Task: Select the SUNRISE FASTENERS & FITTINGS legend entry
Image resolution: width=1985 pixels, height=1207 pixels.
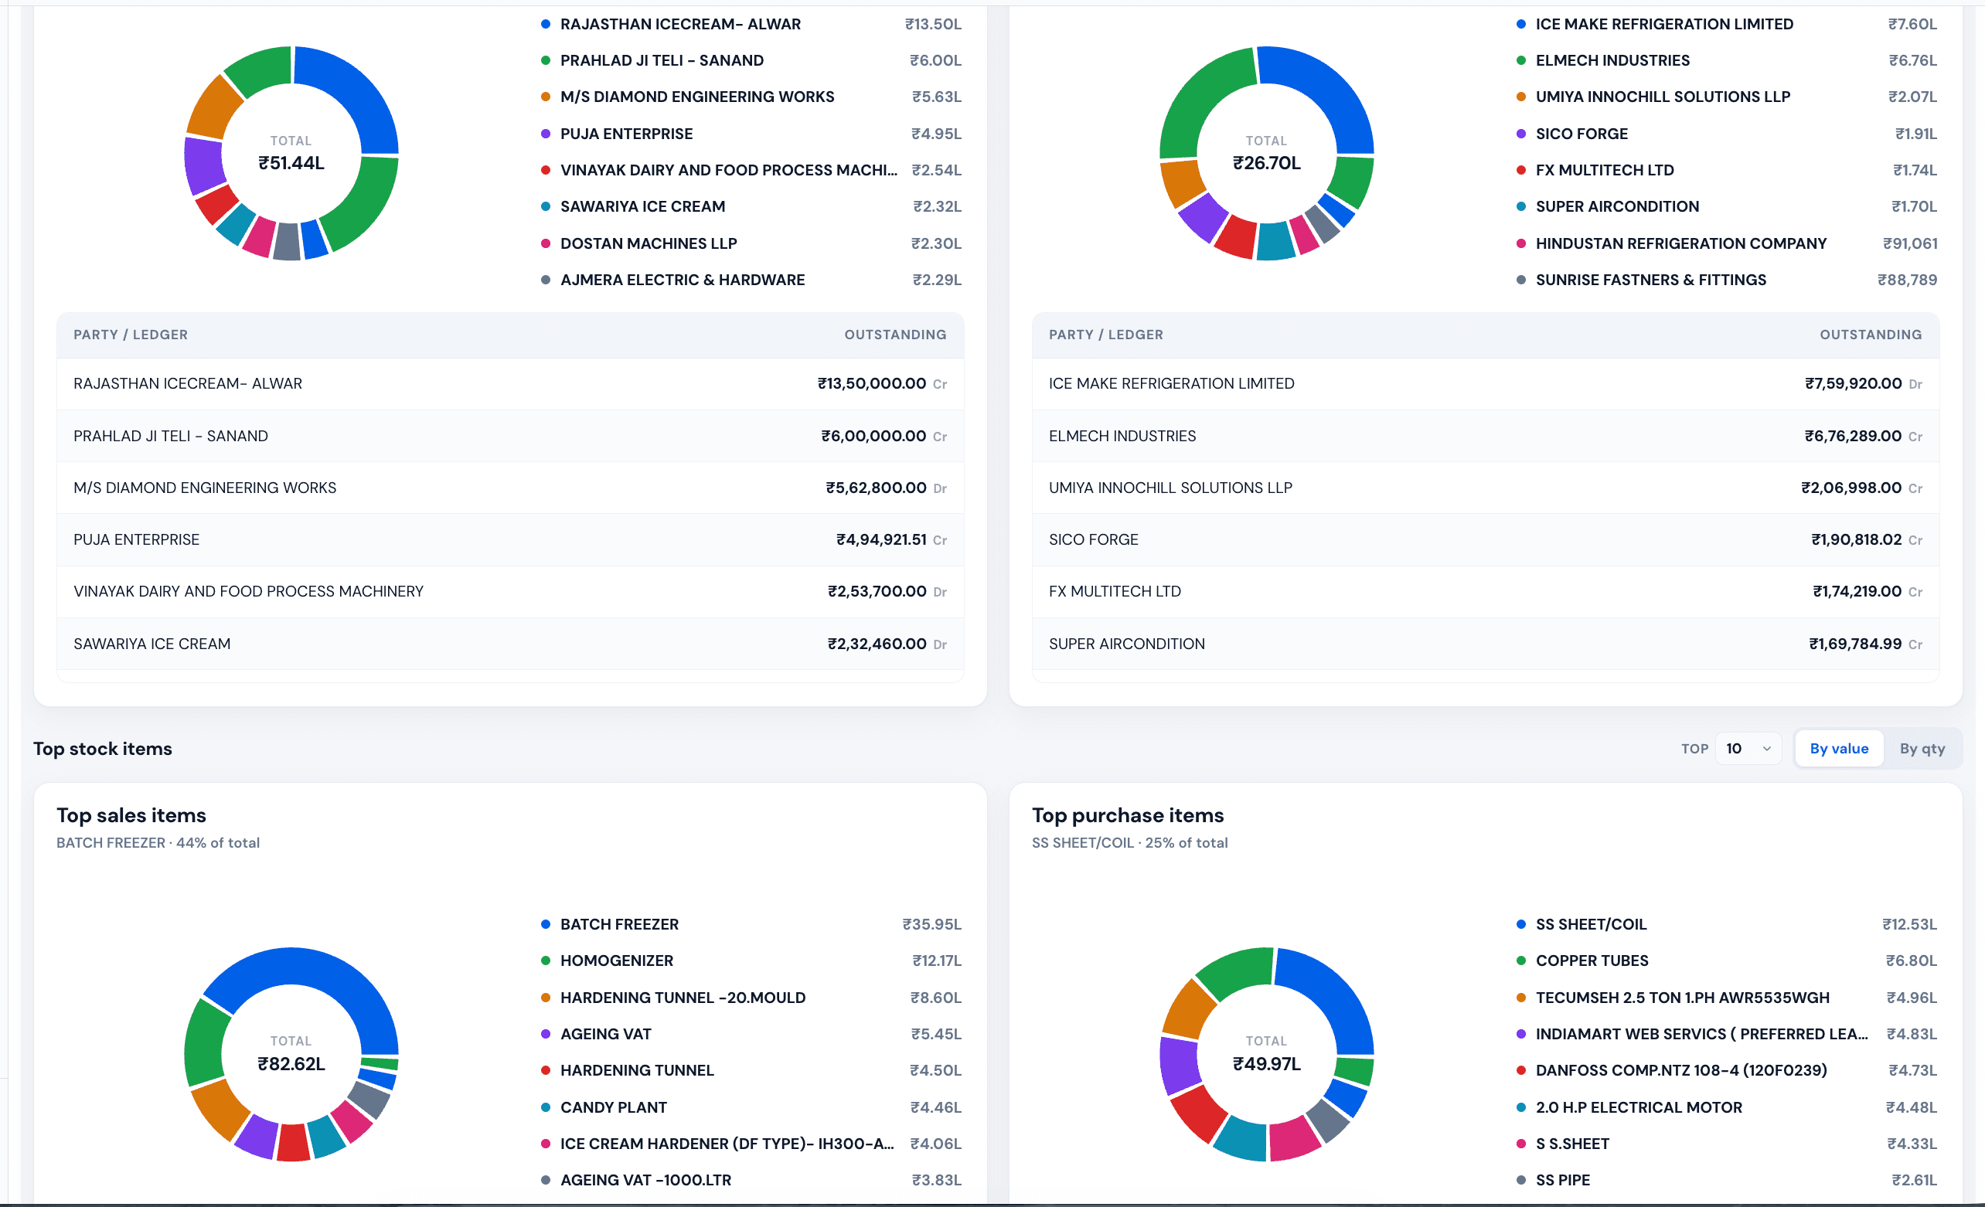Action: pyautogui.click(x=1726, y=280)
